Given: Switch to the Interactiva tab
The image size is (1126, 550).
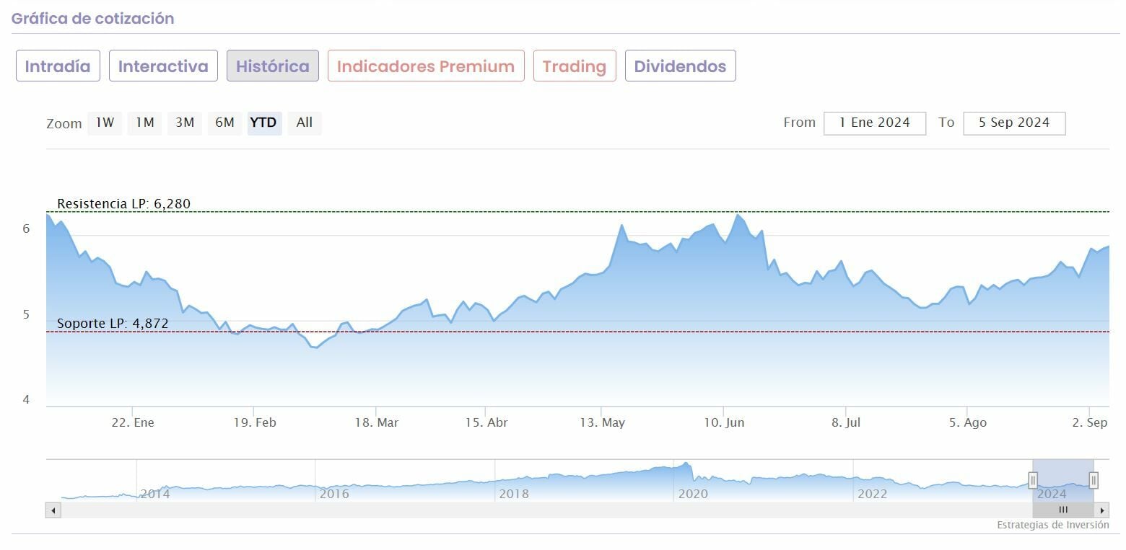Looking at the screenshot, I should tap(163, 66).
